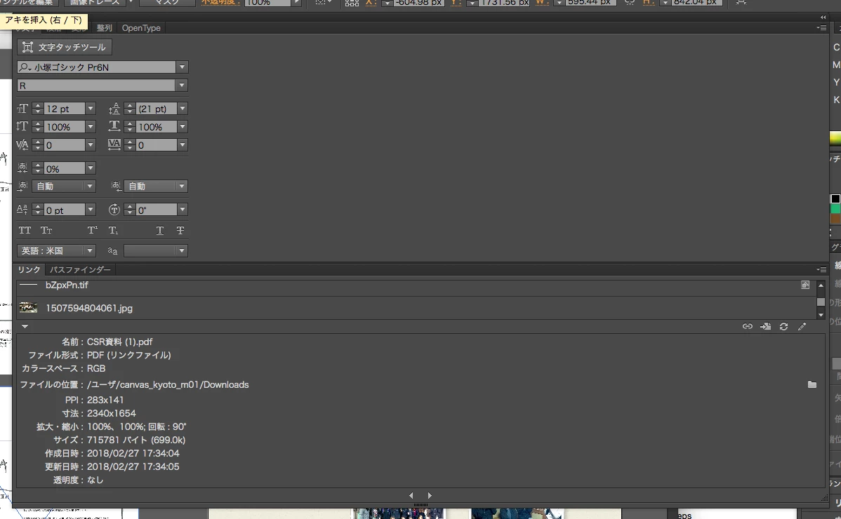Click the horizontal scale 100% field
Screen dimensions: 841x519
click(156, 127)
